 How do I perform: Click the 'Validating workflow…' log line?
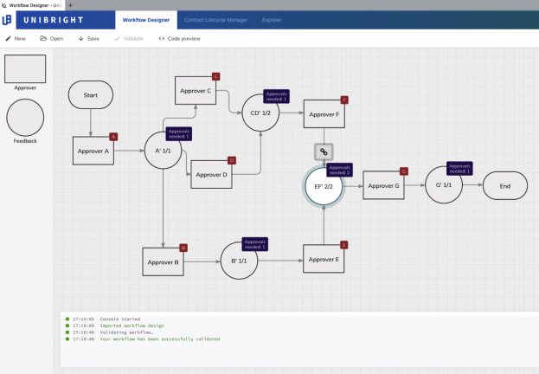[126, 332]
